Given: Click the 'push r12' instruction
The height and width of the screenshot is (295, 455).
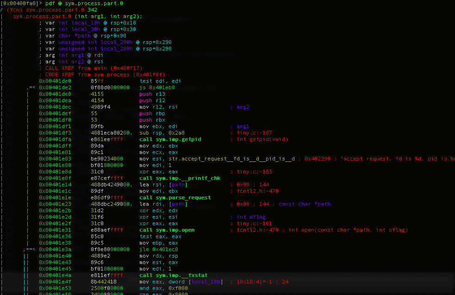Looking at the screenshot, I should (x=152, y=100).
